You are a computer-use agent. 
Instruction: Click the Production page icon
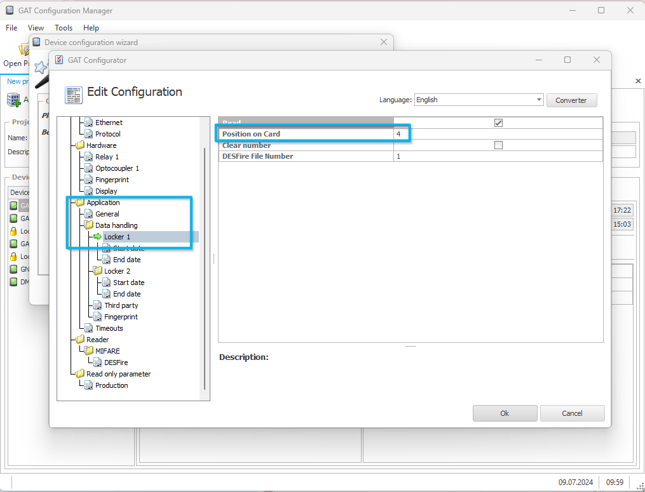coord(88,385)
